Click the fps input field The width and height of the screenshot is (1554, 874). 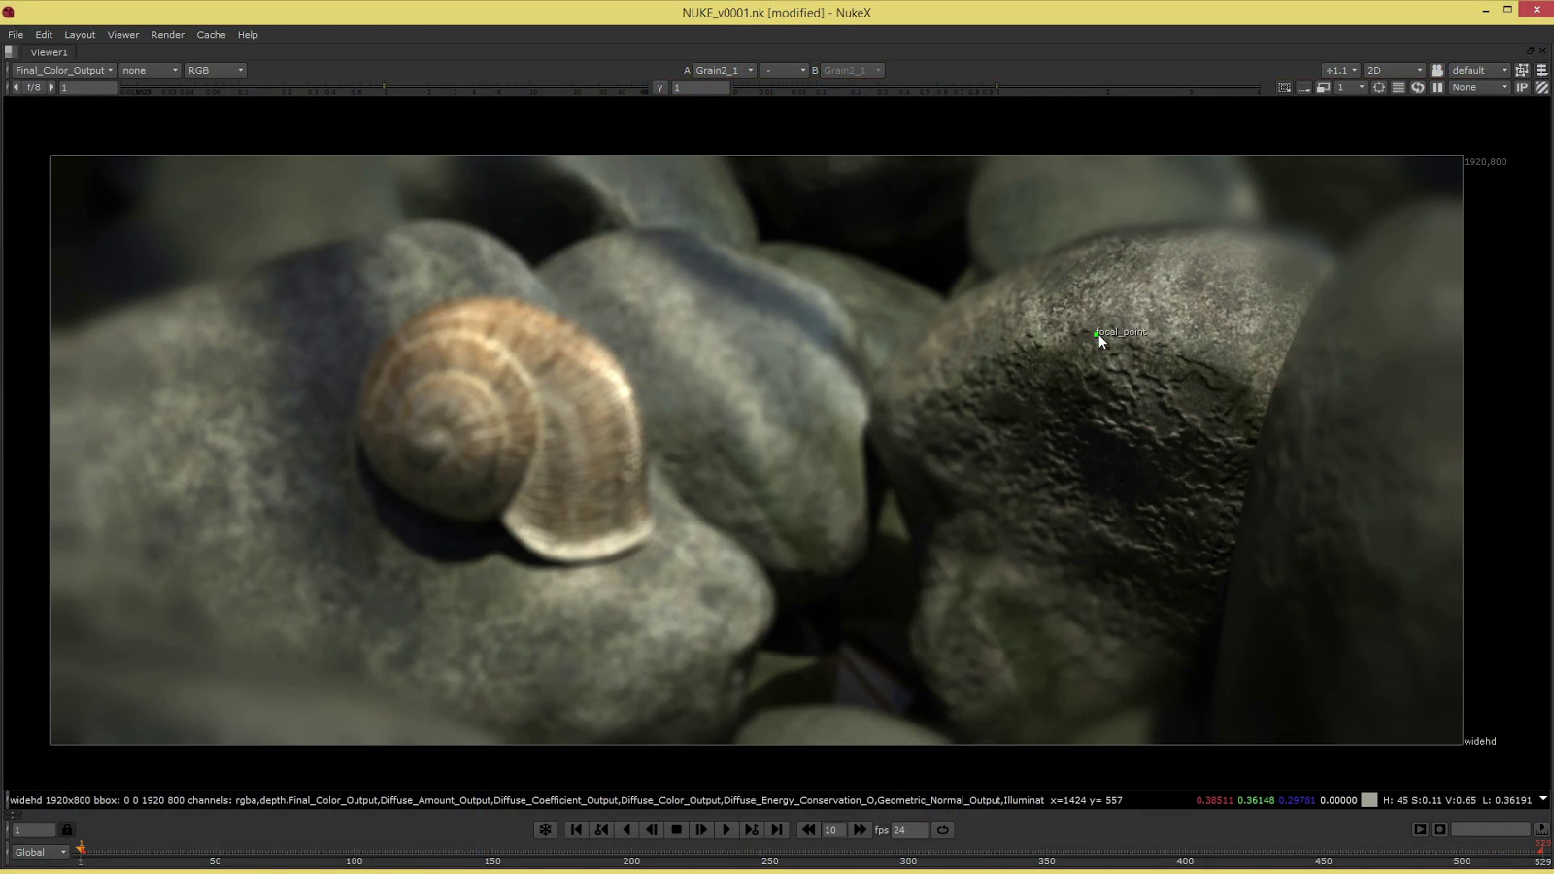pos(908,830)
